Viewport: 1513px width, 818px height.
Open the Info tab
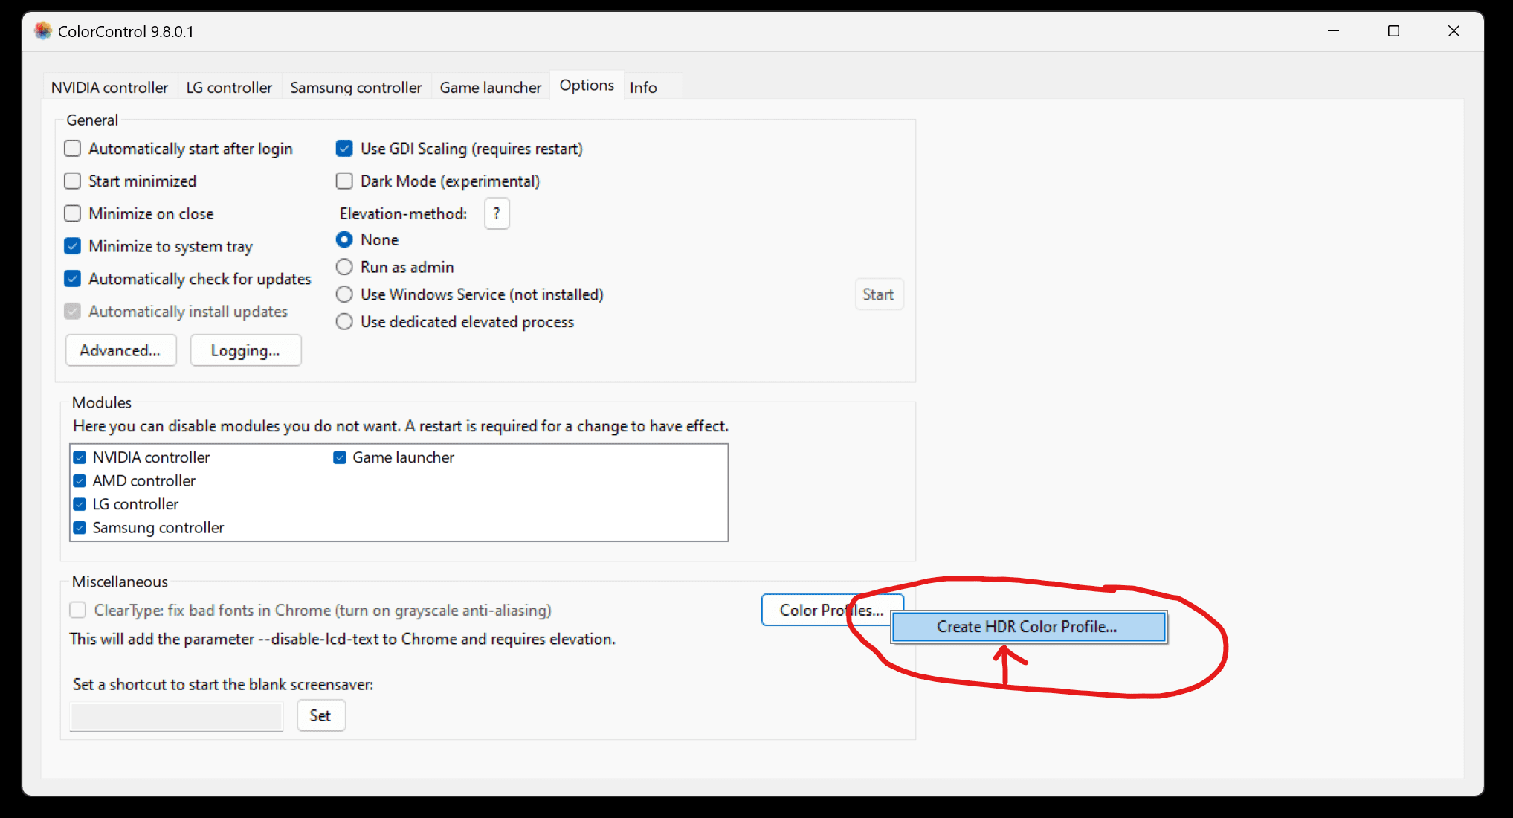pos(644,87)
